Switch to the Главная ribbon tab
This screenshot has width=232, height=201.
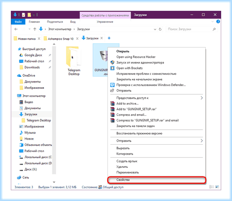coord(34,22)
